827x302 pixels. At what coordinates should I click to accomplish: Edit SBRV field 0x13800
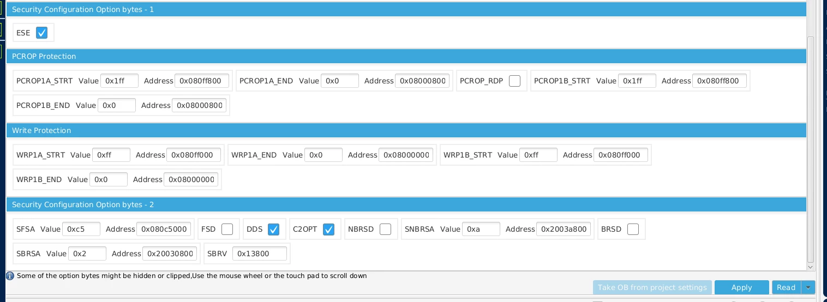coord(260,253)
